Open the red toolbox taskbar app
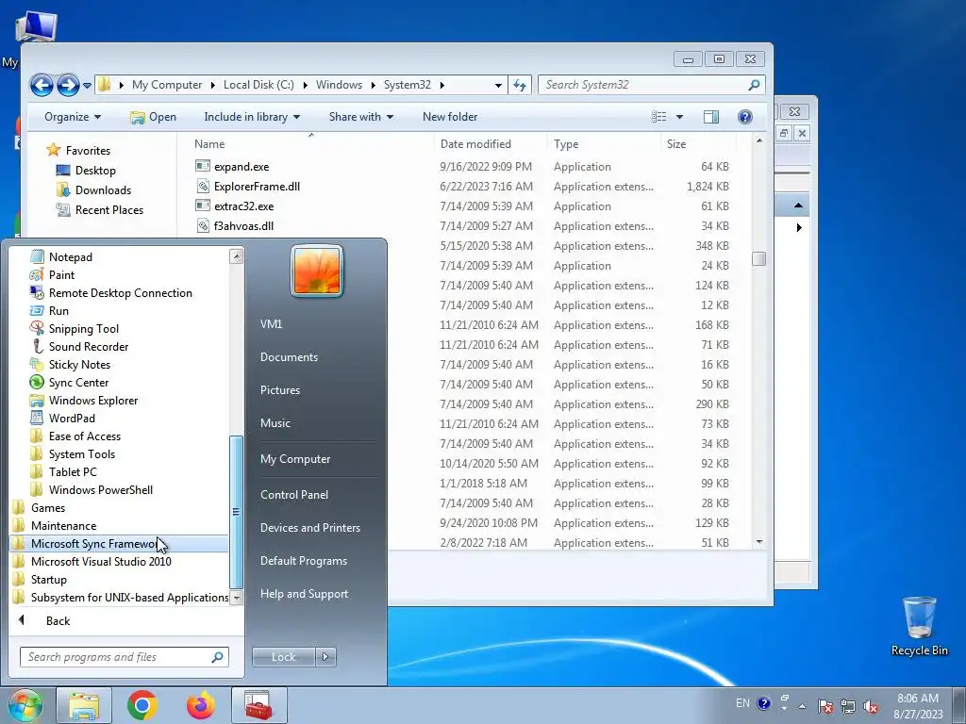966x724 pixels. coord(258,705)
